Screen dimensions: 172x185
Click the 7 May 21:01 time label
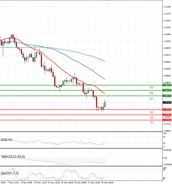click(x=13, y=183)
